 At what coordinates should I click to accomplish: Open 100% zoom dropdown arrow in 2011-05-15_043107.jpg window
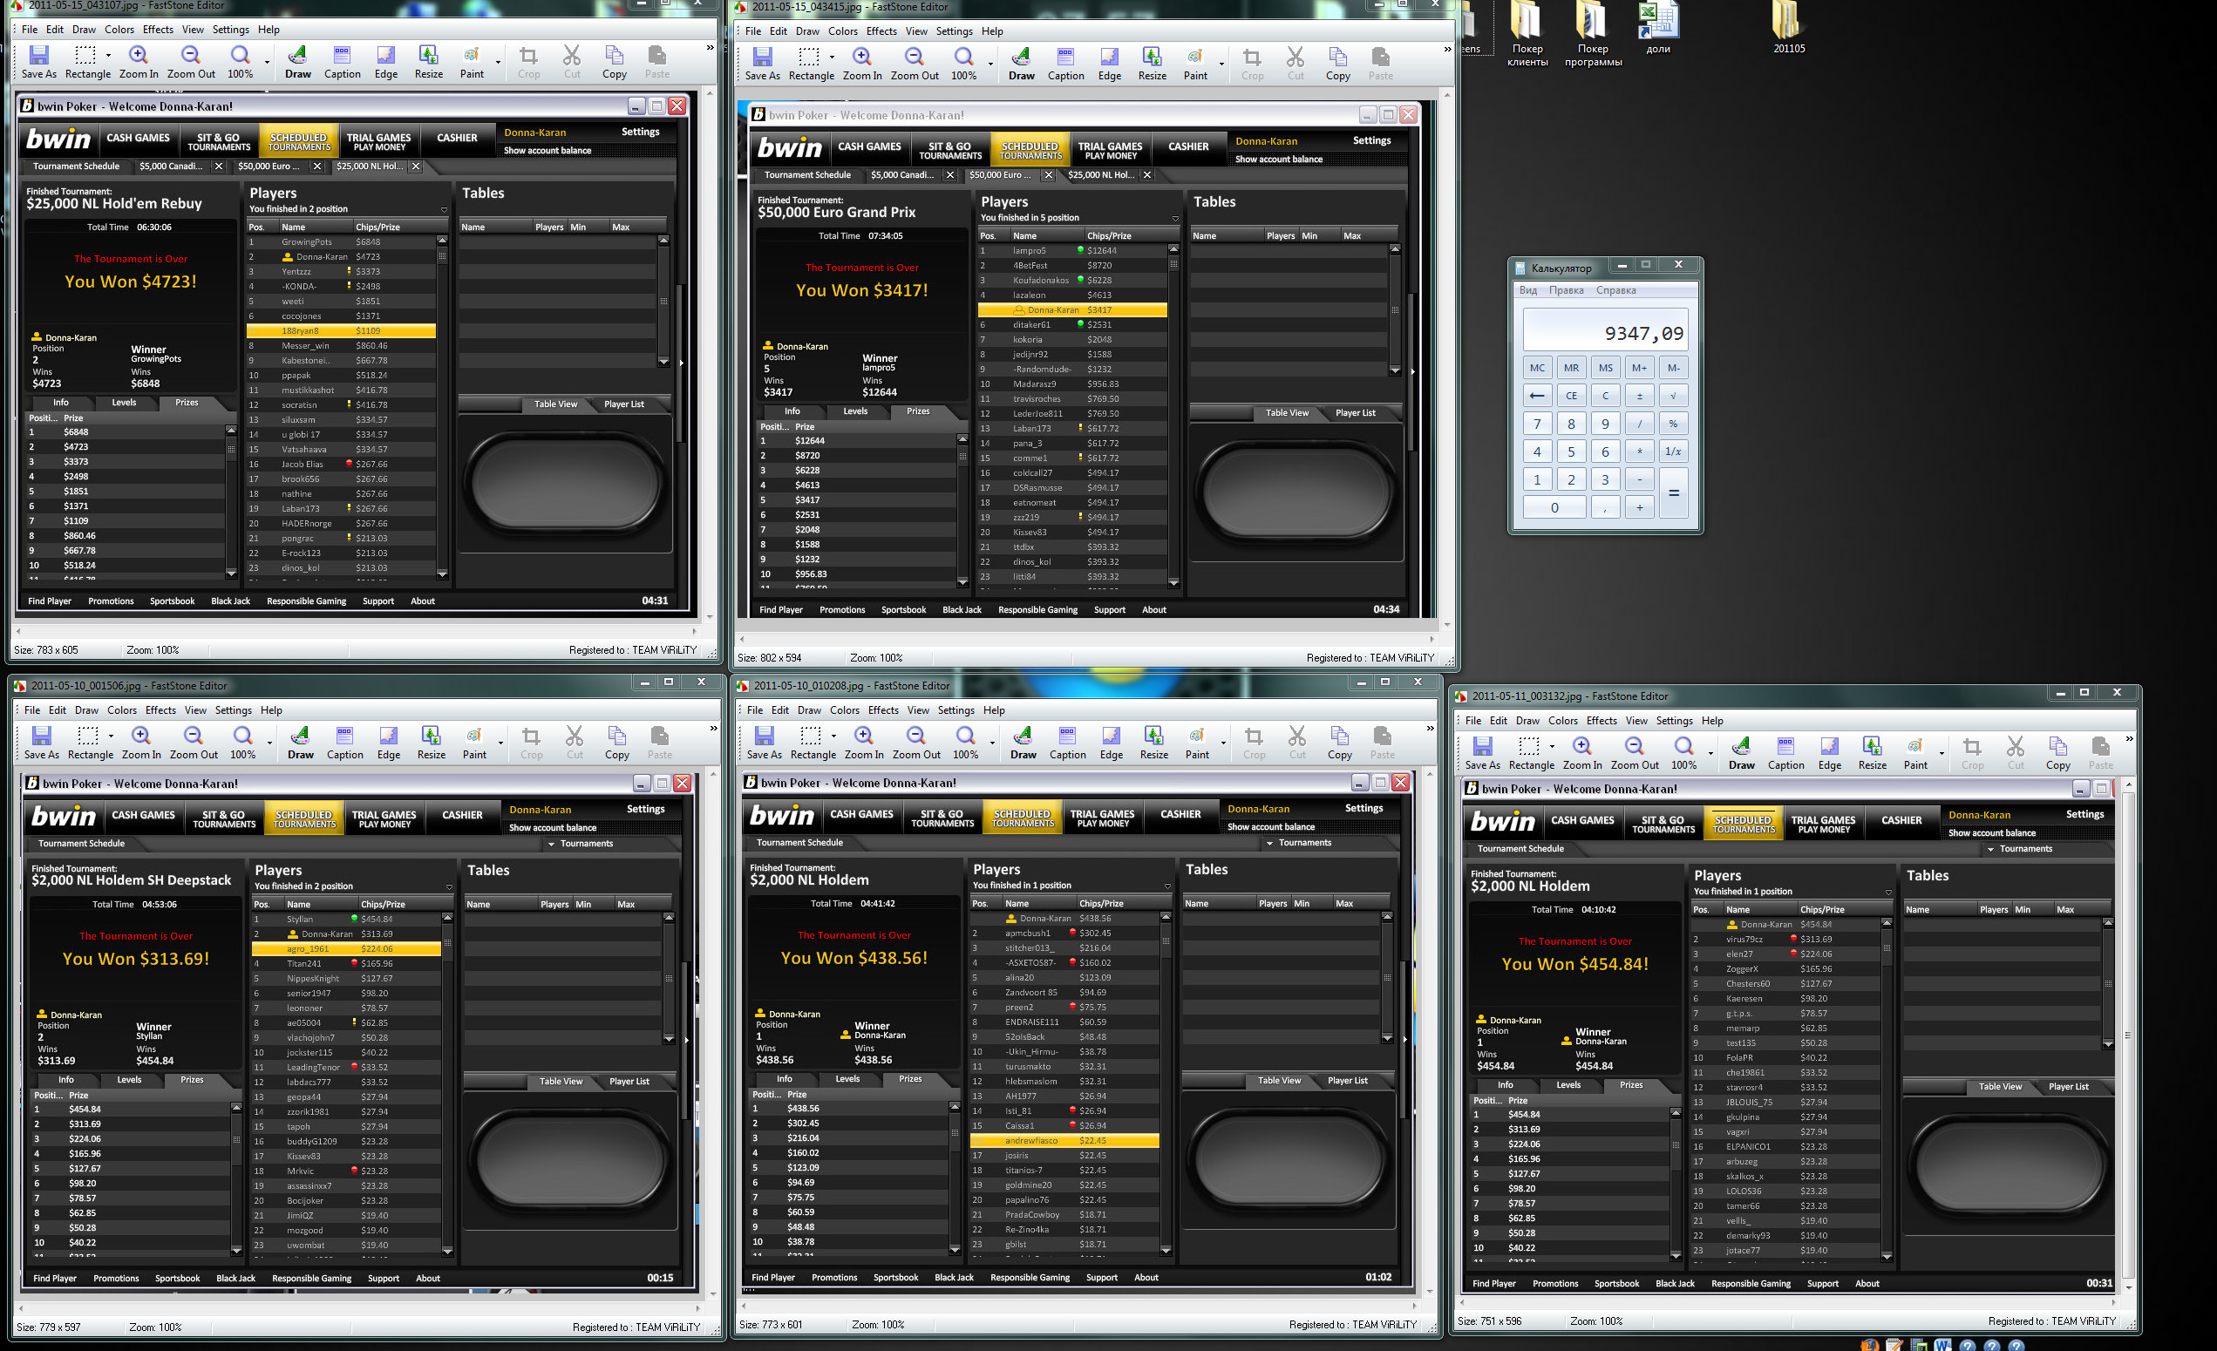268,62
